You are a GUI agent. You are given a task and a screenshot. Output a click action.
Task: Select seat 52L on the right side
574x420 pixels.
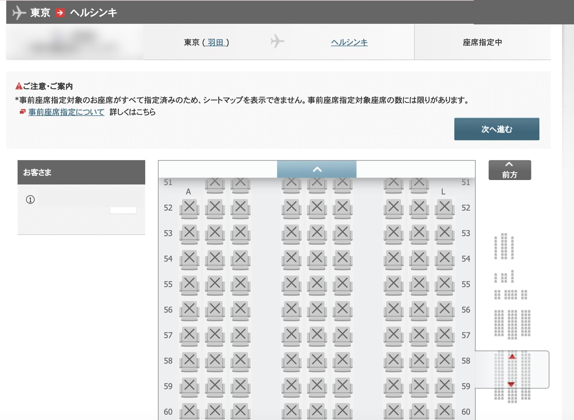pos(444,209)
